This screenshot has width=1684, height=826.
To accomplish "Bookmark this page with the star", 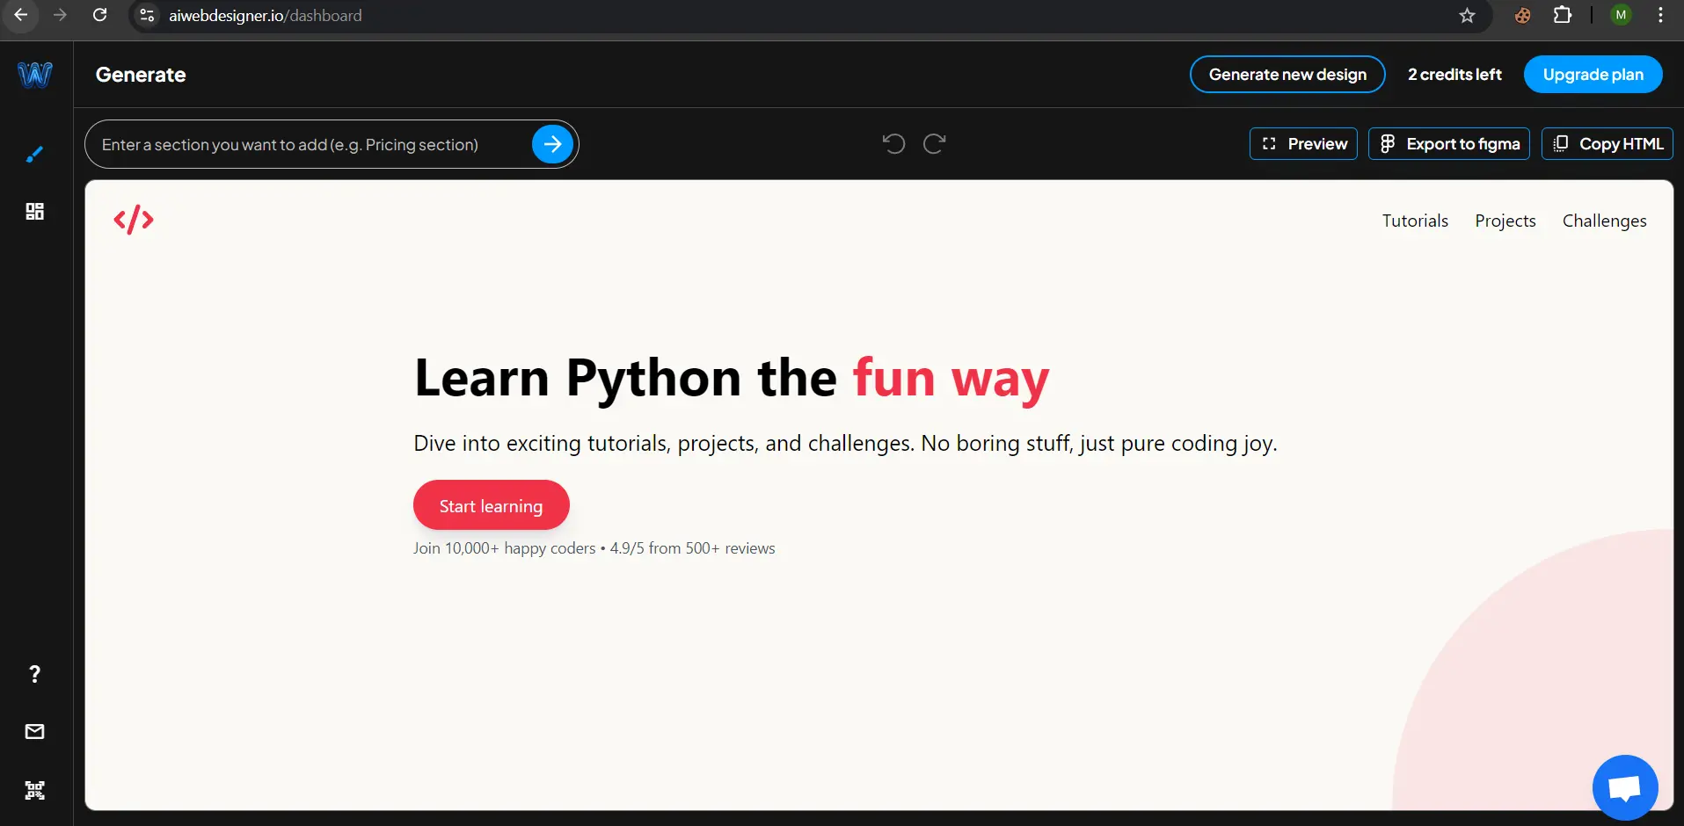I will point(1467,15).
